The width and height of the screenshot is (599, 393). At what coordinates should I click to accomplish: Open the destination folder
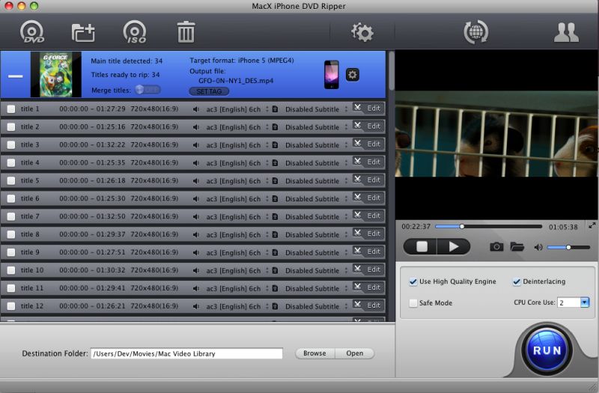coord(354,353)
